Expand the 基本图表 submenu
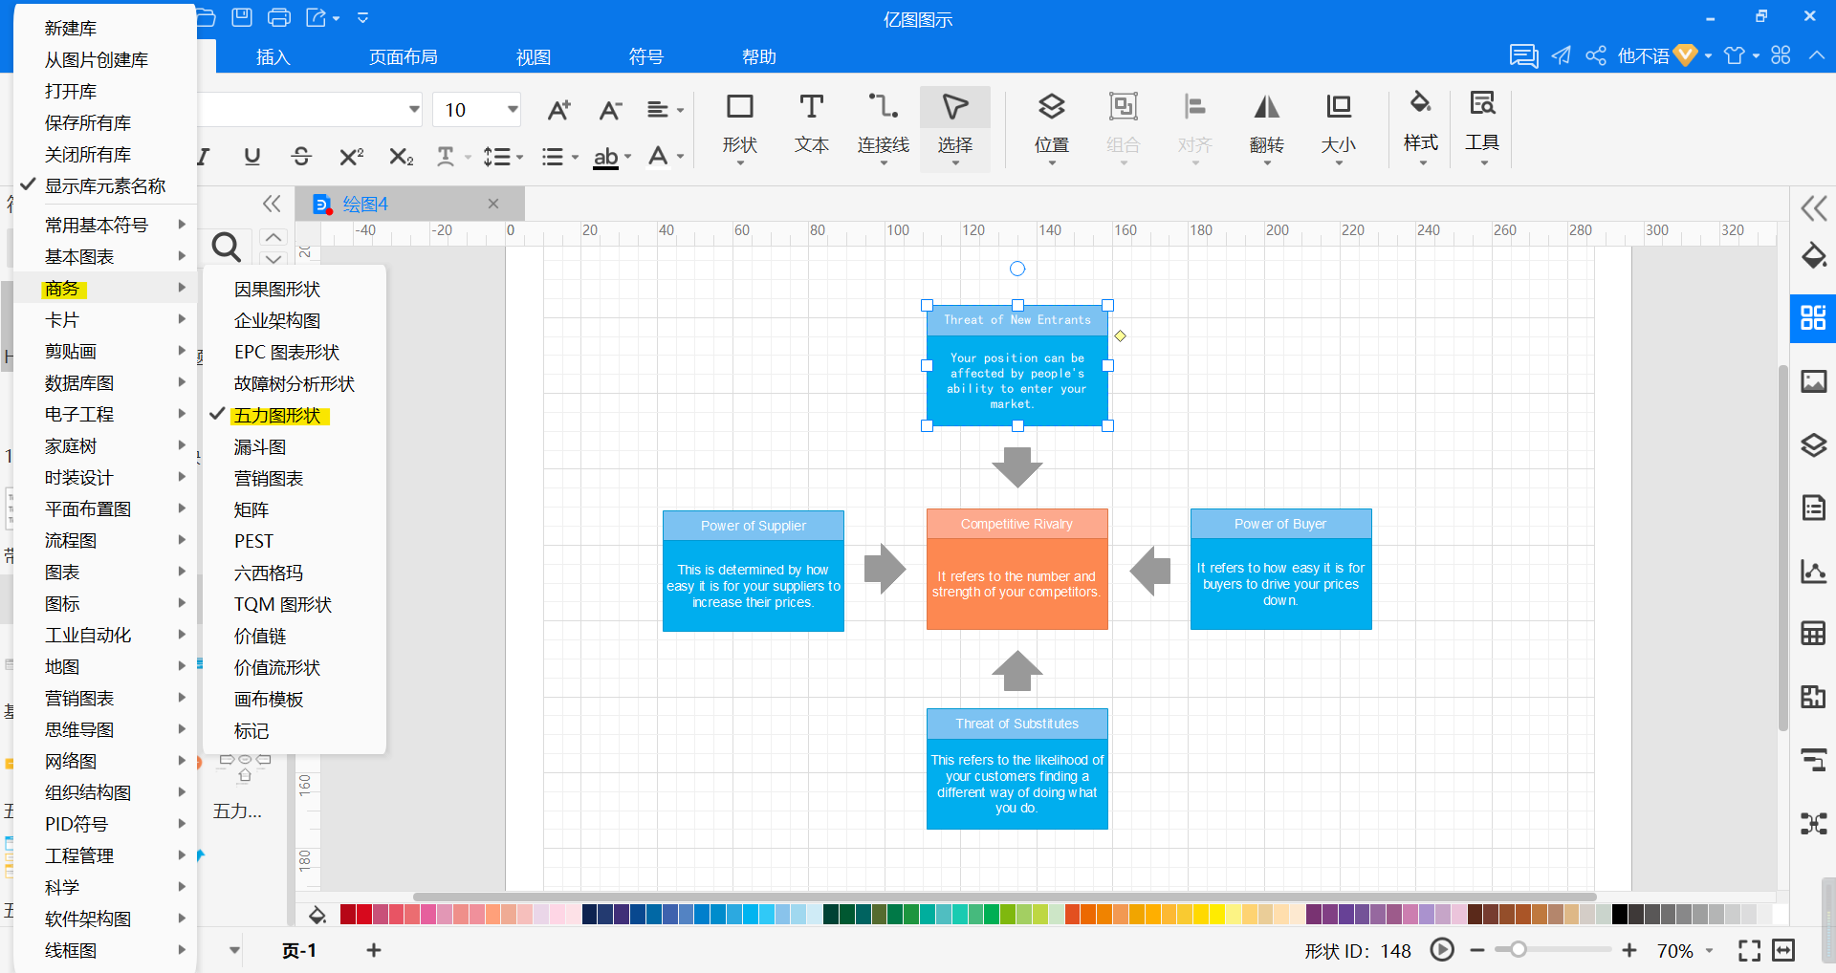 (x=105, y=256)
